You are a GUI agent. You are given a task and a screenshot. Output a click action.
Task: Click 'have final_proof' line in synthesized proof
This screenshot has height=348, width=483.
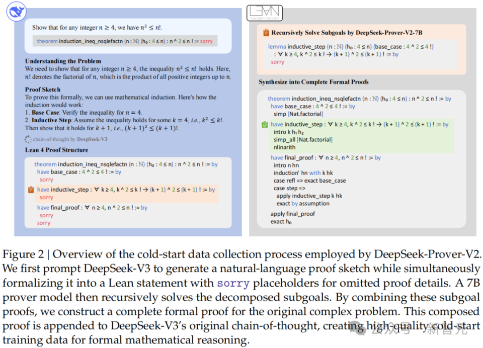(326, 158)
